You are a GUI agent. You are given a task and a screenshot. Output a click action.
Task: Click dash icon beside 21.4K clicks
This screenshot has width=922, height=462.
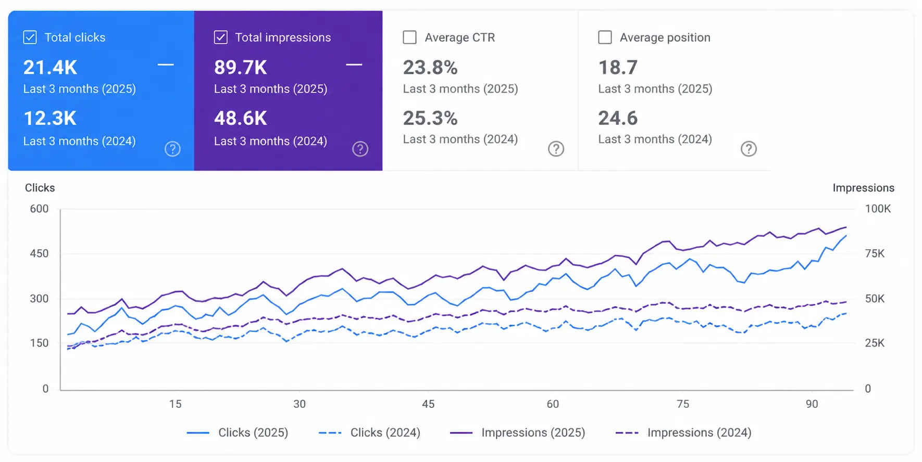(x=166, y=65)
